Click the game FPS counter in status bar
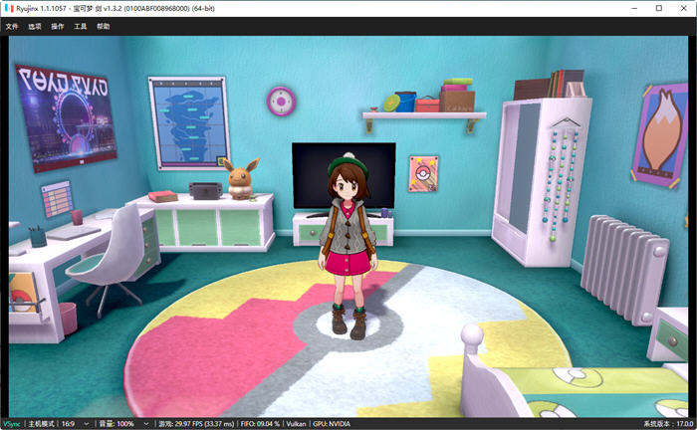 click(196, 424)
